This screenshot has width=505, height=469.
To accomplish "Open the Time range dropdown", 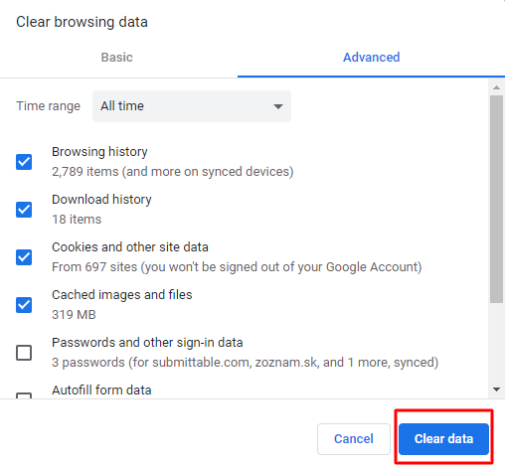I will pyautogui.click(x=192, y=106).
